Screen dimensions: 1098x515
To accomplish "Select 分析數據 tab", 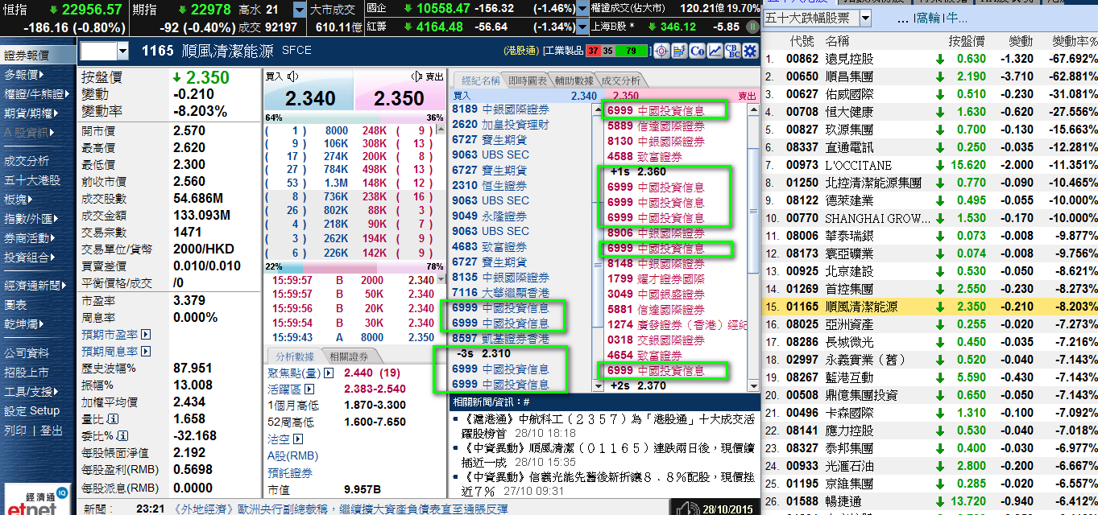I will point(294,356).
